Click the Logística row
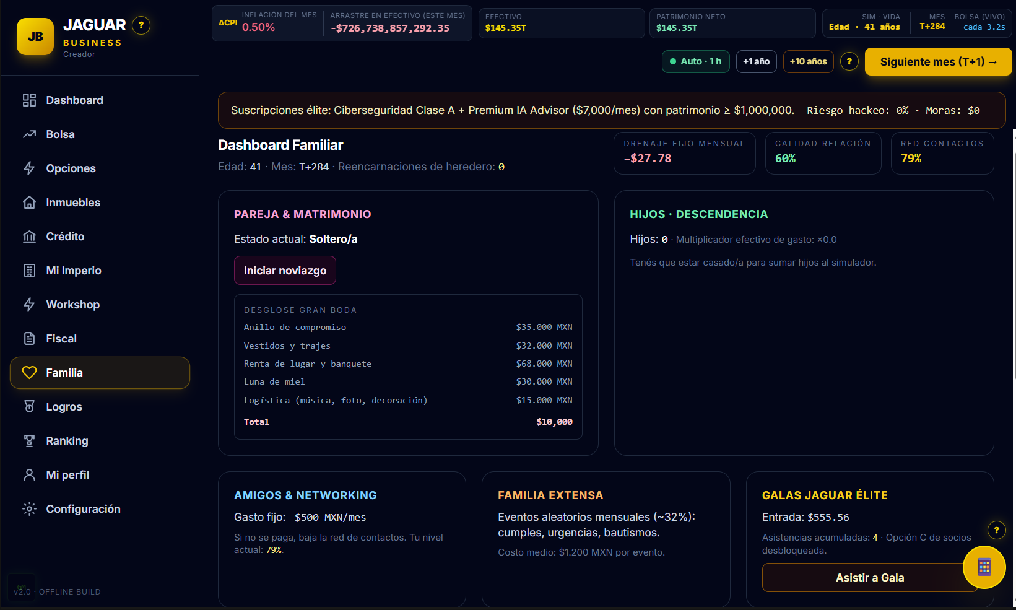This screenshot has width=1016, height=610. [x=408, y=401]
